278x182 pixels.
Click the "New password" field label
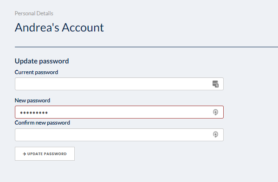32,100
